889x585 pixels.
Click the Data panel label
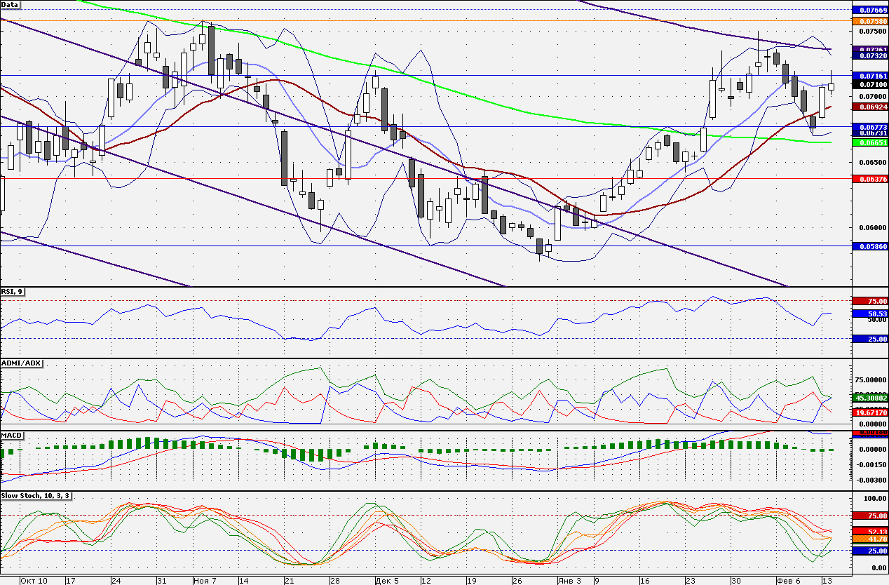11,4
